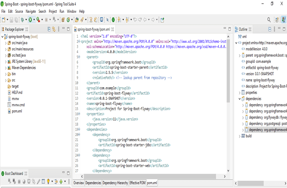Open the Help menu

tap(82, 11)
